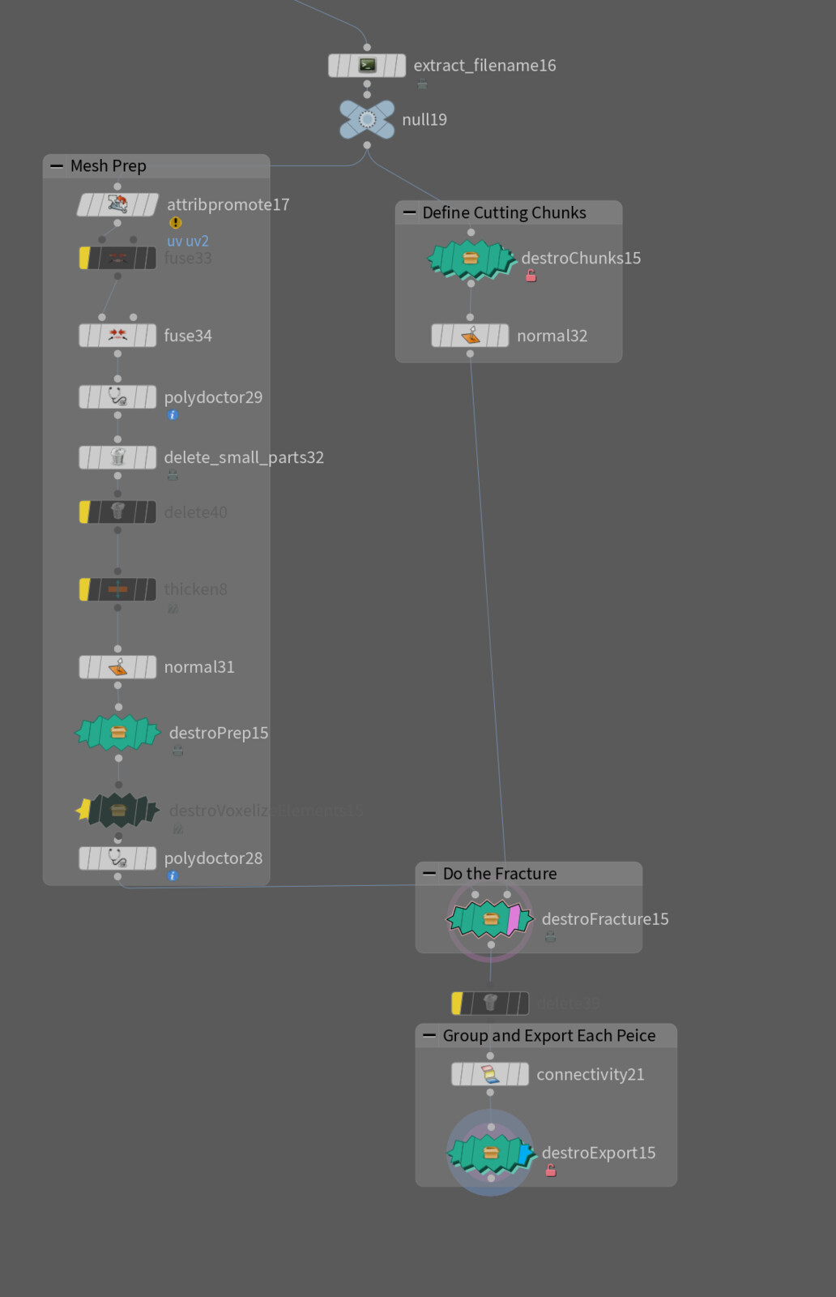
Task: Click the comment badge under destroPrep15
Action: tap(178, 751)
